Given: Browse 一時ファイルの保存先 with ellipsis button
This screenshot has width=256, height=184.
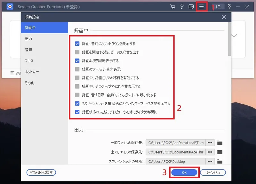Looking at the screenshot, I should click(x=210, y=143).
